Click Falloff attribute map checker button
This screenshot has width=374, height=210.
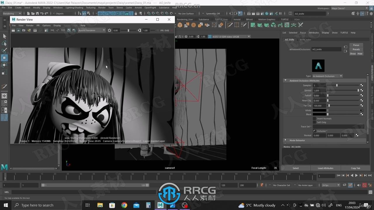coord(362,95)
